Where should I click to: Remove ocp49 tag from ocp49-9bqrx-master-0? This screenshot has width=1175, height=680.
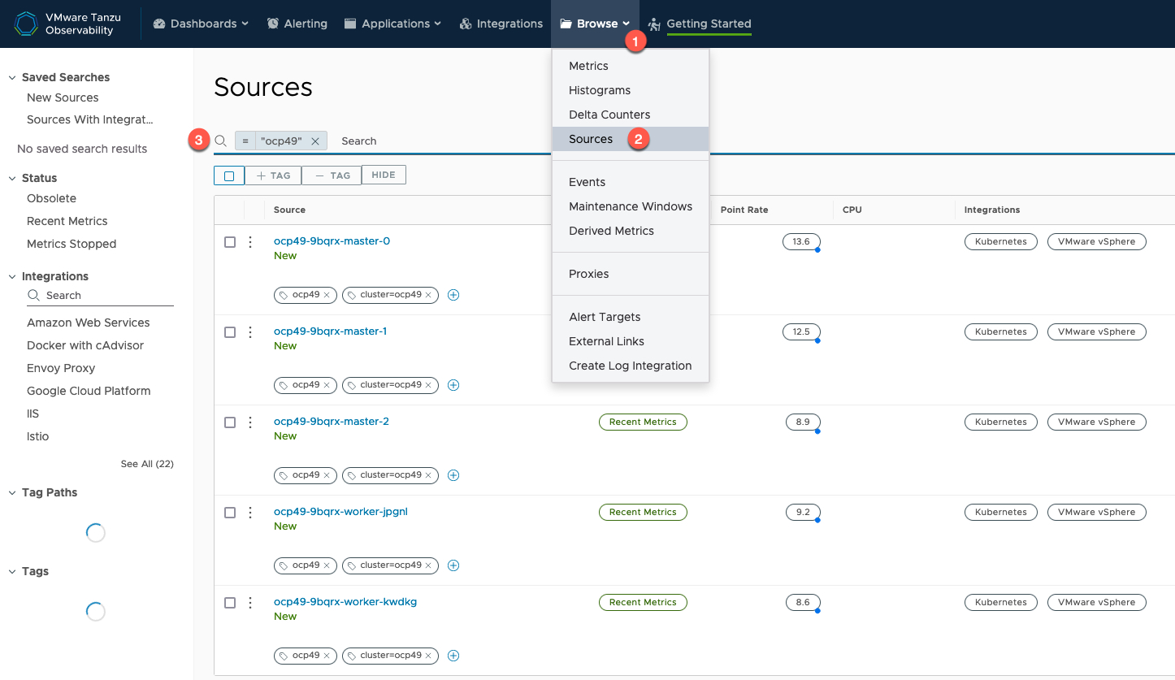(327, 295)
